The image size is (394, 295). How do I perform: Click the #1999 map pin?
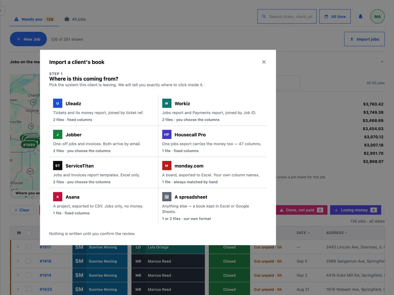point(29,145)
